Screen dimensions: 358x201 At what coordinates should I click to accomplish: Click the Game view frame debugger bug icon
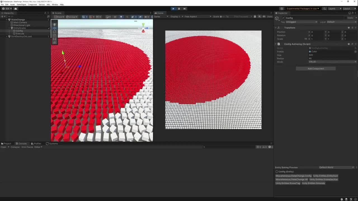(x=255, y=16)
